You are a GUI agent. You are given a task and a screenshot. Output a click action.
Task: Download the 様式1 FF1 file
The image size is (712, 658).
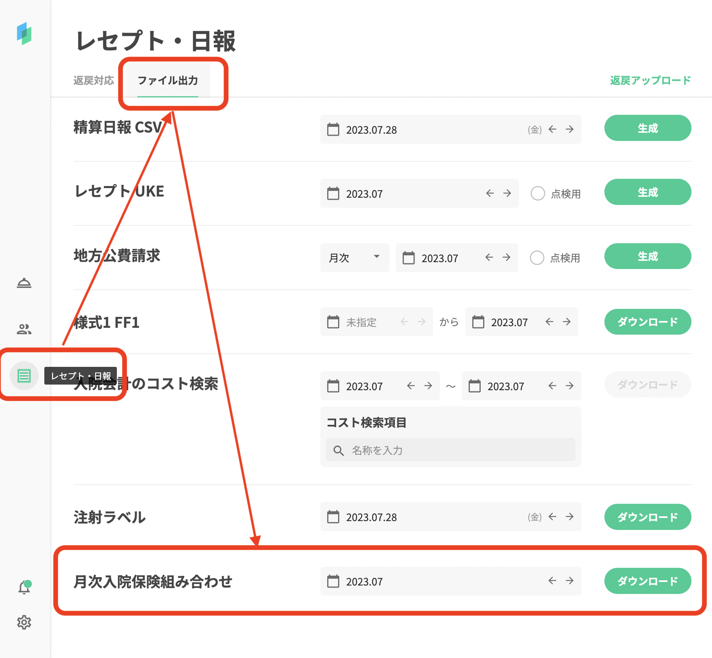pyautogui.click(x=648, y=322)
